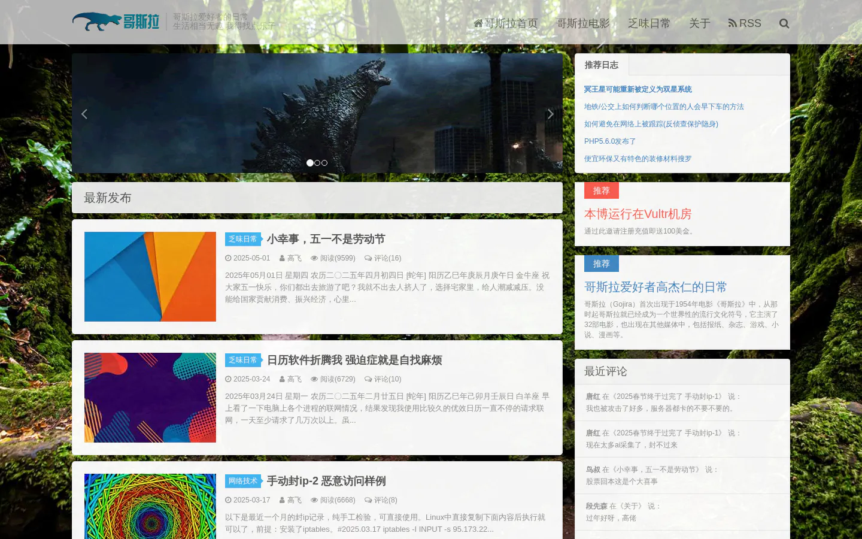The image size is (862, 539).
Task: Open 鸟叔 comment 股票回本这是个大喜事
Action: [682, 476]
